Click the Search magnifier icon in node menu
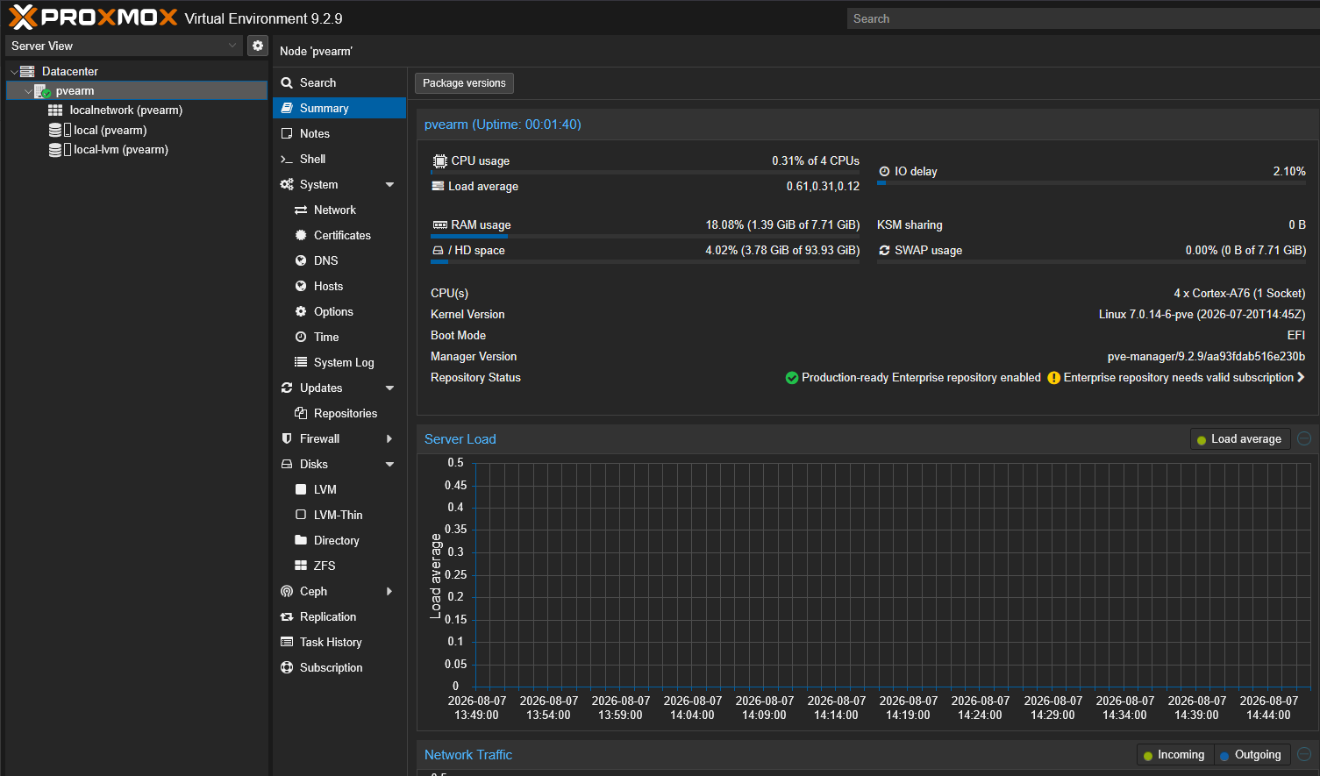The width and height of the screenshot is (1320, 776). [287, 82]
